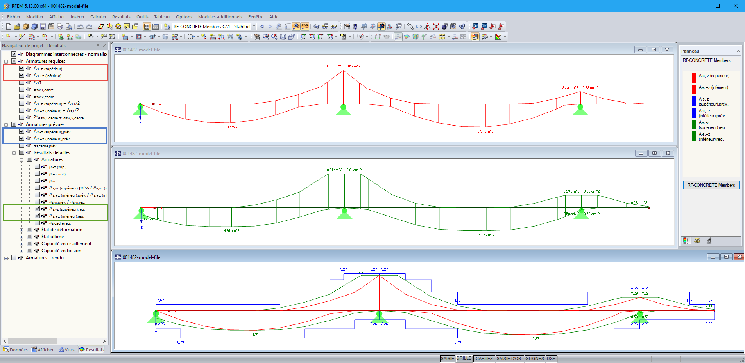Toggle CARTES in the status bar
This screenshot has height=363, width=745.
[484, 359]
